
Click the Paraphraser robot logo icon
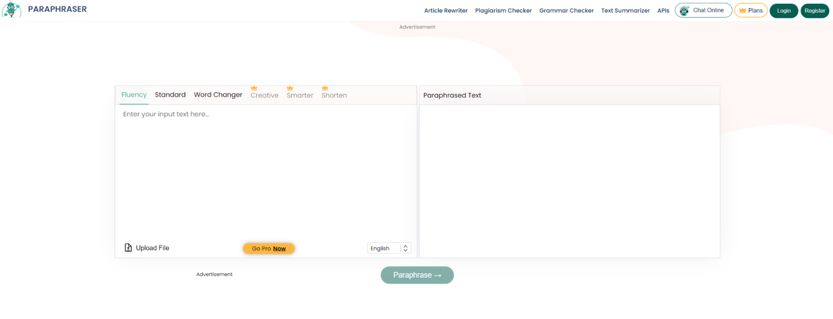click(12, 9)
